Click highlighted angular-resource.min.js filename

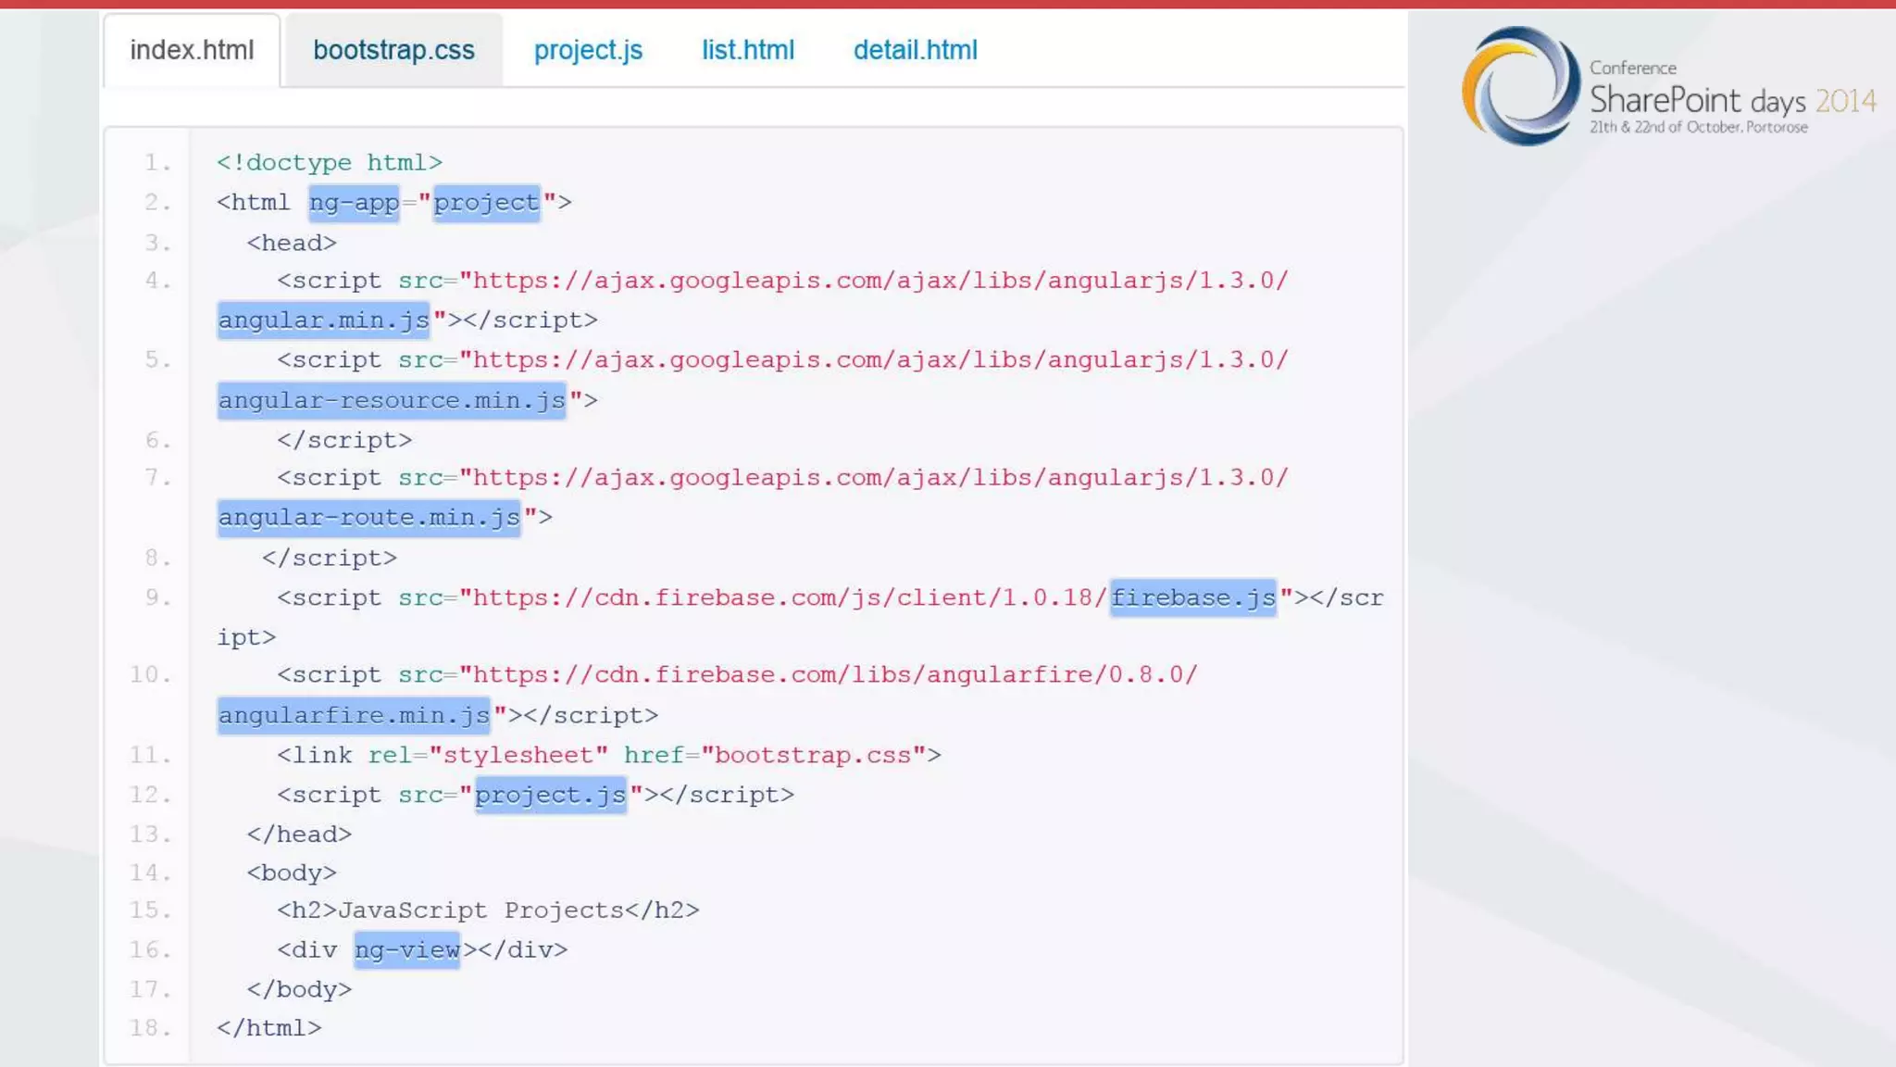tap(392, 401)
